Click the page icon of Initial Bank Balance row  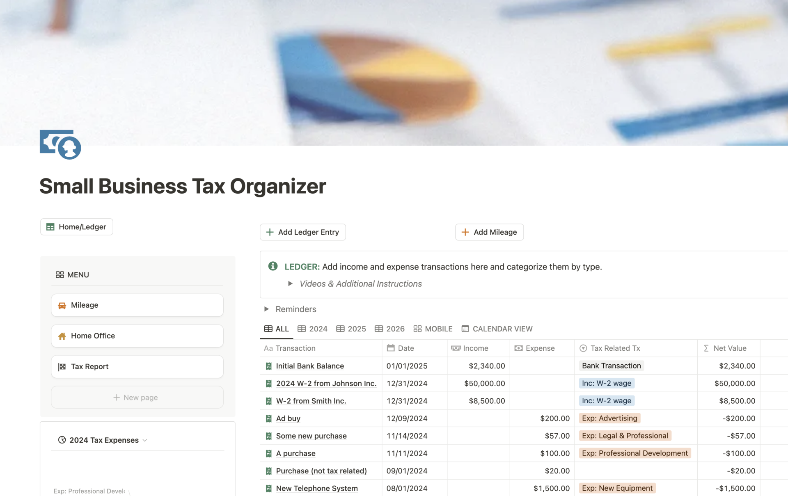click(x=268, y=366)
